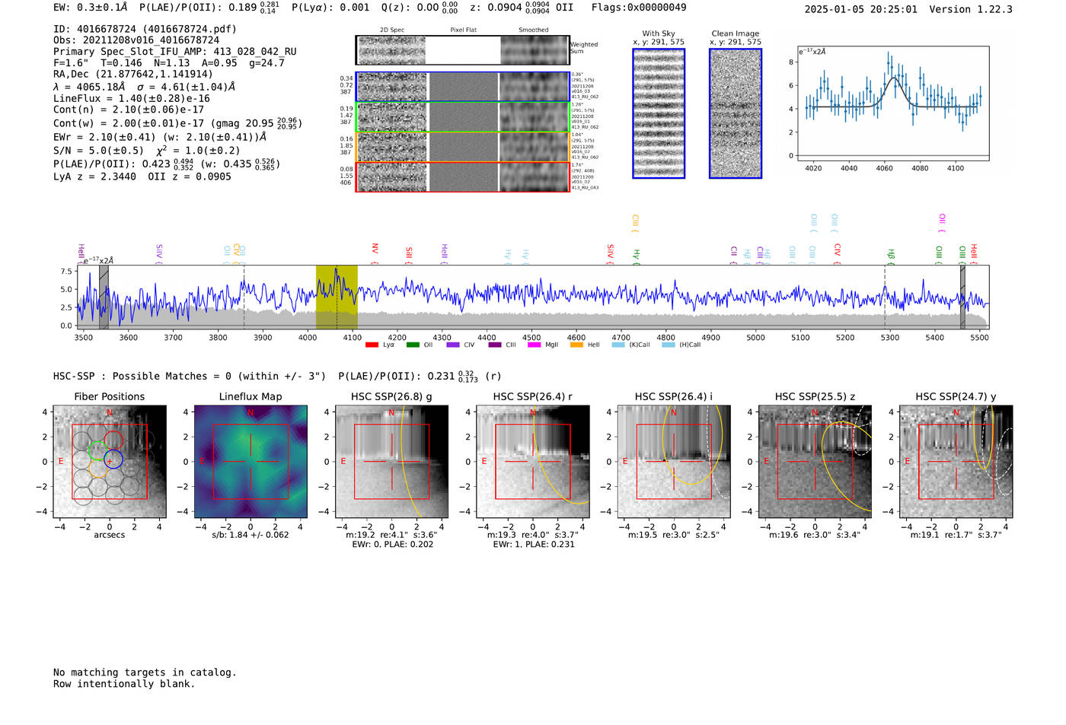The image size is (1066, 725).
Task: Open the HSC SSP(26.4) r image
Action: click(x=532, y=461)
